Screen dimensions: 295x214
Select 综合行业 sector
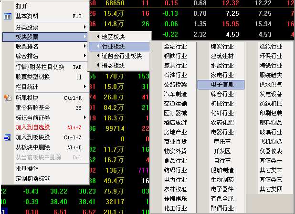[222, 94]
